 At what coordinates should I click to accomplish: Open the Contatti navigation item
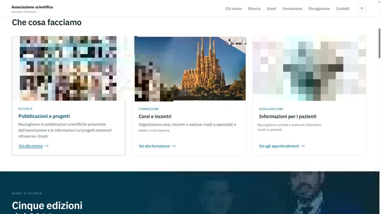point(342,9)
